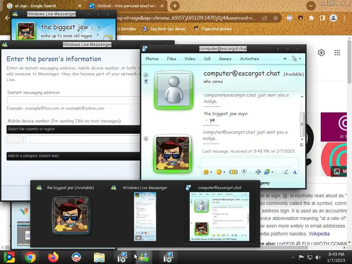Image resolution: width=352 pixels, height=264 pixels.
Task: Click the network tray icon
Action: pyautogui.click(x=310, y=257)
